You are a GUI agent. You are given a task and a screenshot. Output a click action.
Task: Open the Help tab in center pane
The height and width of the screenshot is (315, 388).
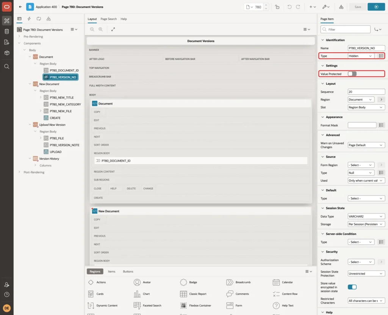124,19
